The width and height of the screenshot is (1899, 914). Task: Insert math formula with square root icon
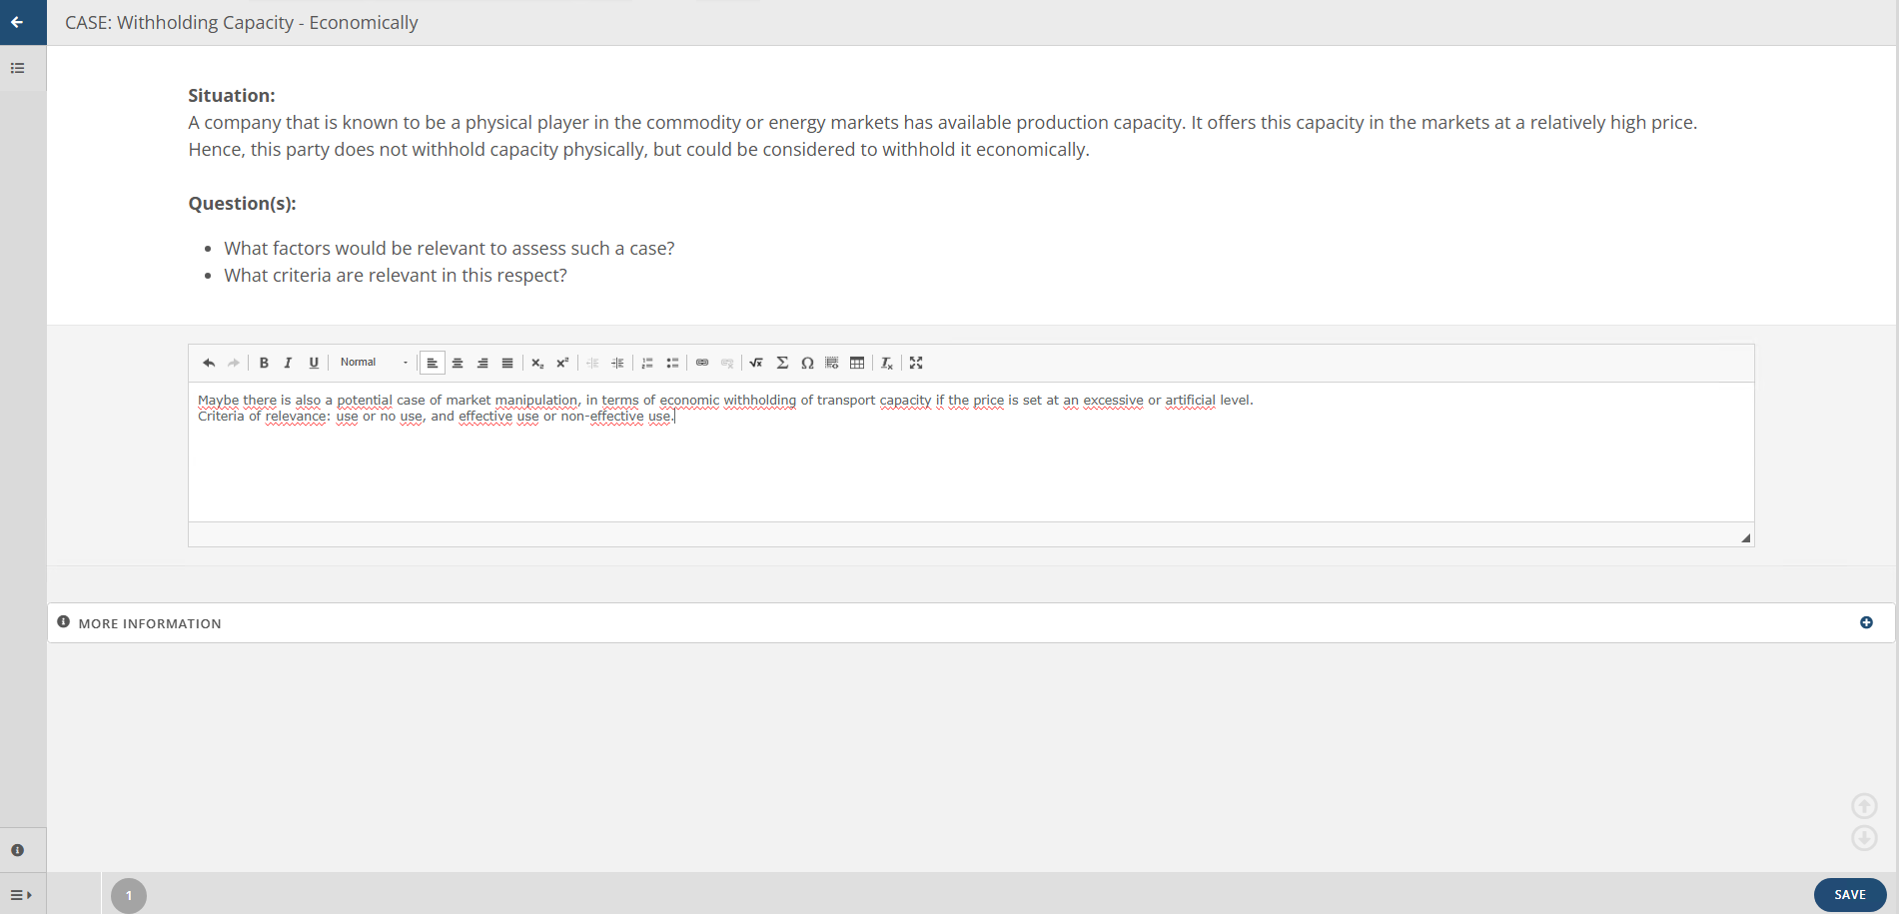(x=756, y=363)
